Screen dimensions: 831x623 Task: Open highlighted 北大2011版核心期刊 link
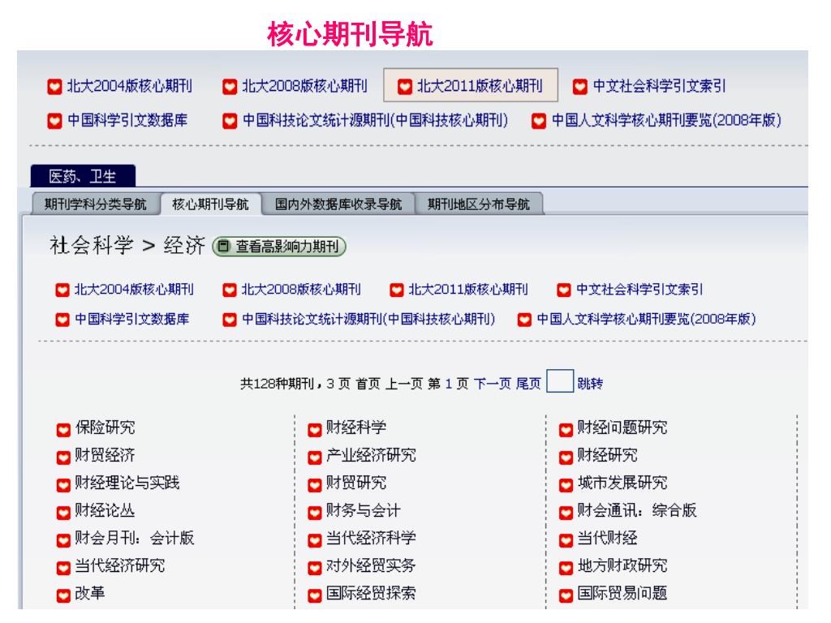coord(480,86)
